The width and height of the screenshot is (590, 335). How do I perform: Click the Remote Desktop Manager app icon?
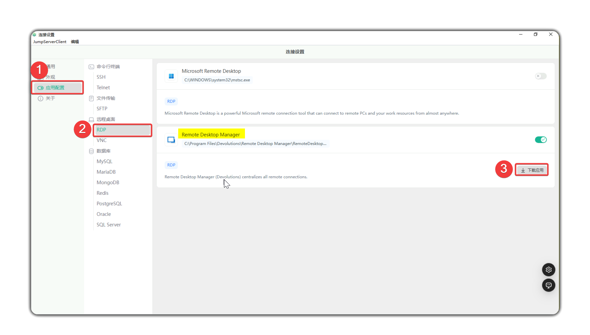click(171, 140)
